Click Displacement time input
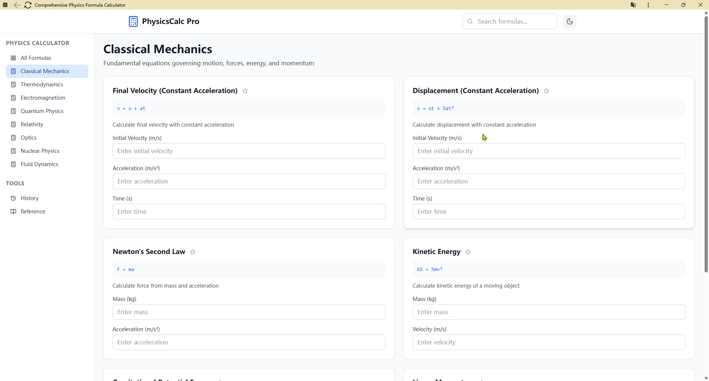709x381 pixels. (x=549, y=212)
